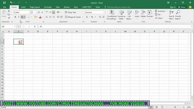Increase font size with larger A icon
Screen dimensions: 194x109
(39, 12)
